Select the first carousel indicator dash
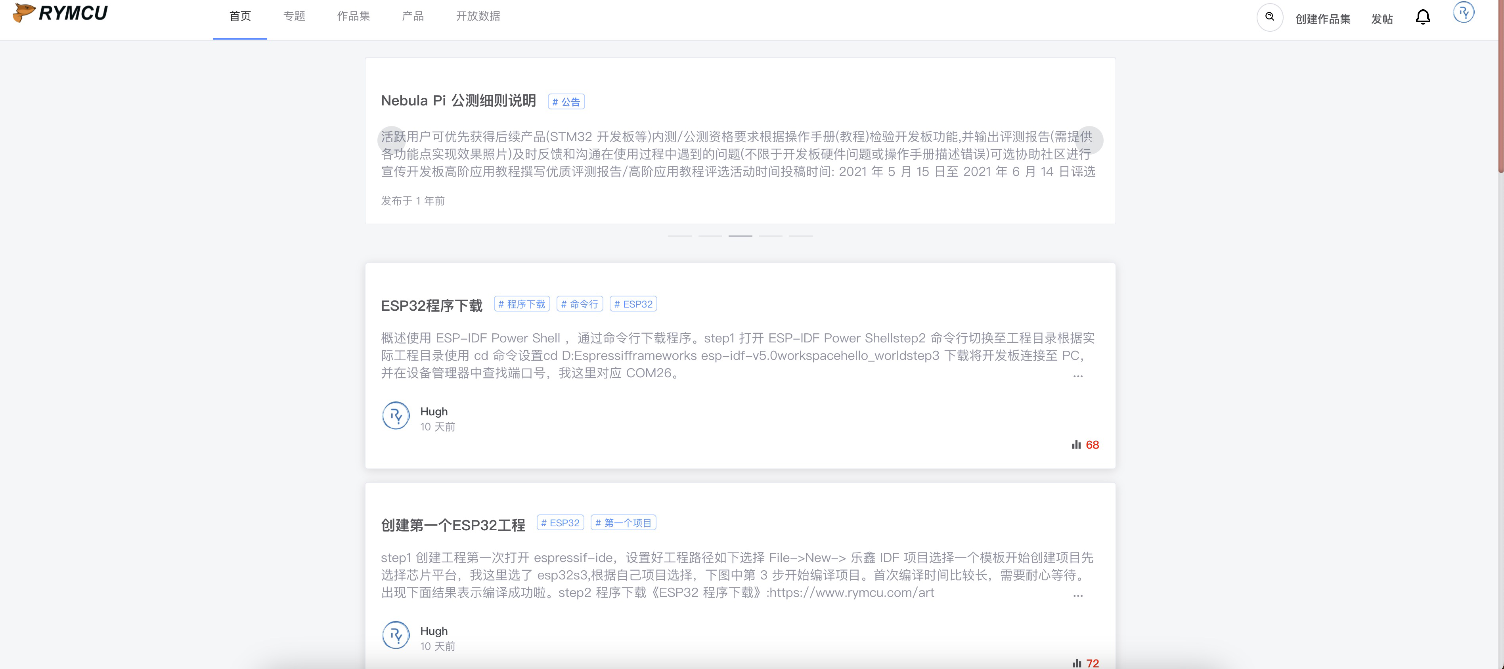 (680, 236)
